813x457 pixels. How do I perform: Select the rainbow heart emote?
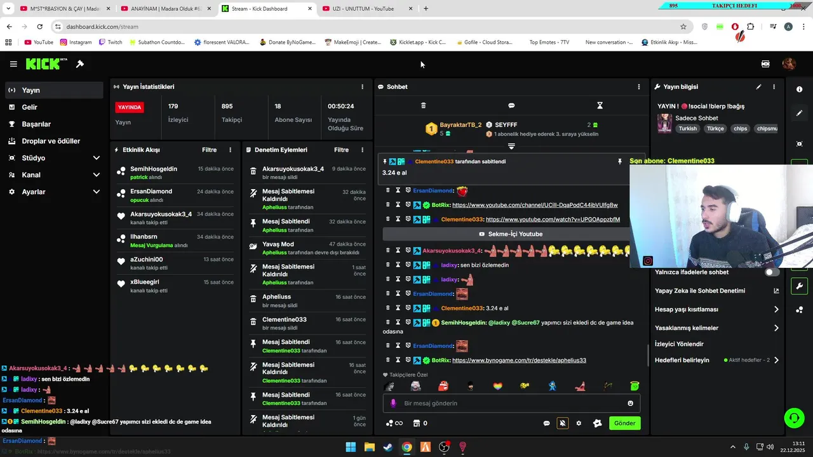pyautogui.click(x=498, y=386)
